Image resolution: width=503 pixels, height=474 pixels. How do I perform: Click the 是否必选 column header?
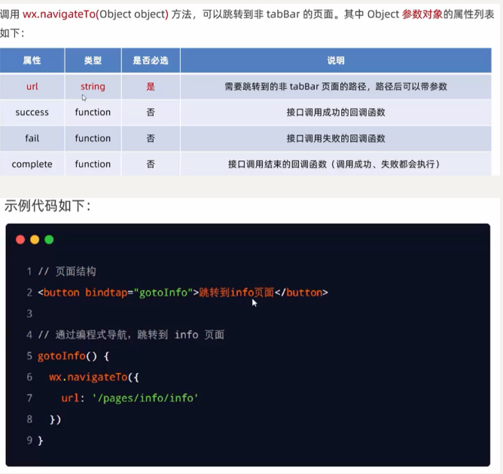(151, 60)
